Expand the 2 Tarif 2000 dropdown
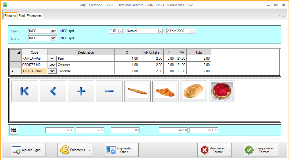Image resolution: width=289 pixels, height=160 pixels. click(x=192, y=31)
